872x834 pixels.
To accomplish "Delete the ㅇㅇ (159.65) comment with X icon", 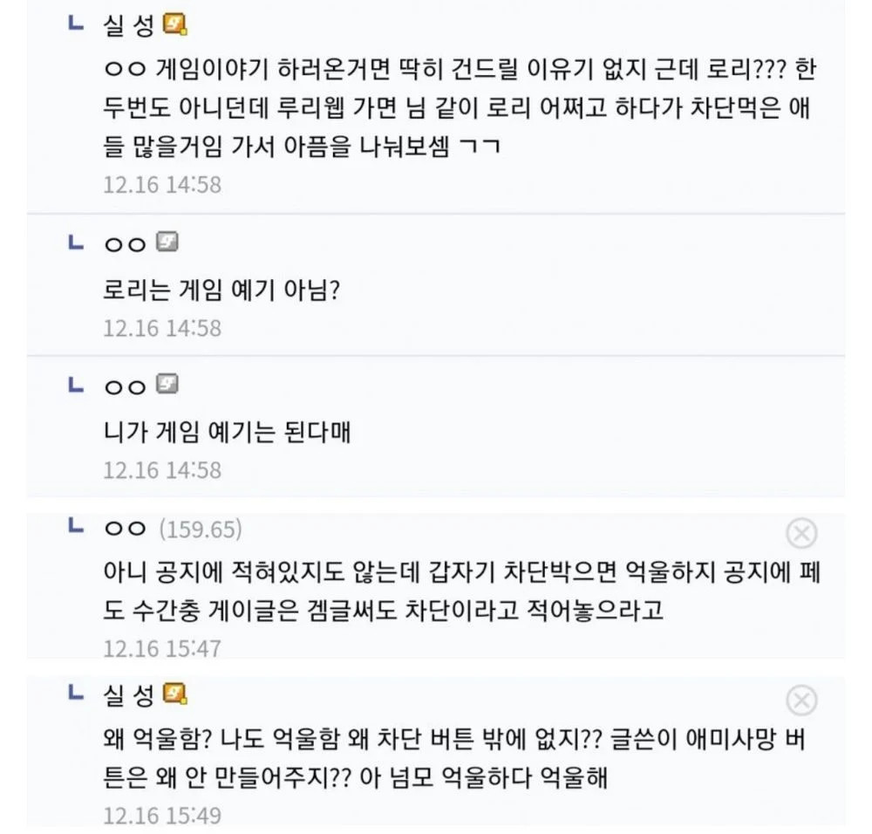I will [x=801, y=534].
